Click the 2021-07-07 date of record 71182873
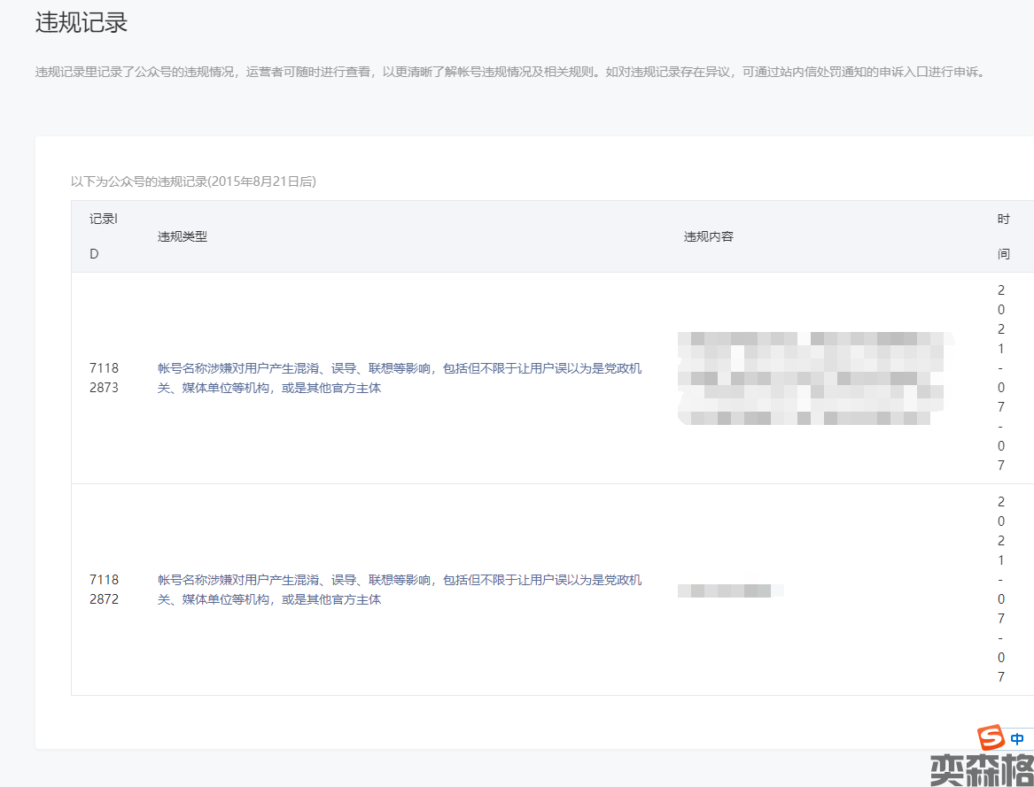 pyautogui.click(x=1001, y=378)
